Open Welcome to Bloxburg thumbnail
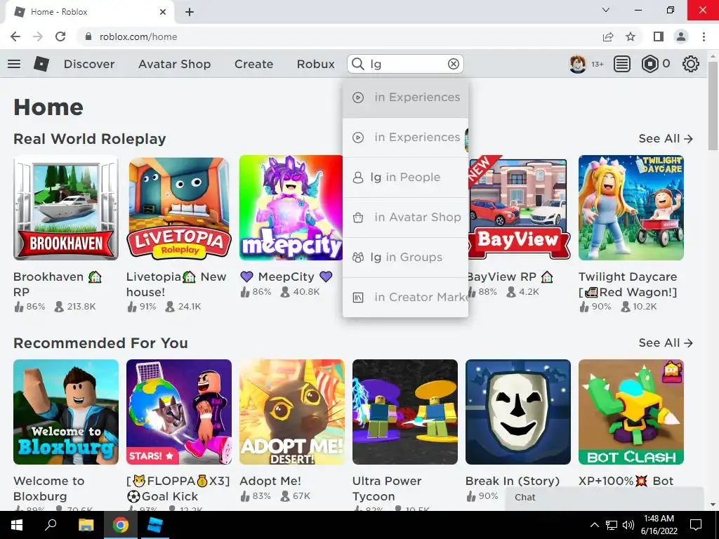The height and width of the screenshot is (539, 719). [66, 412]
